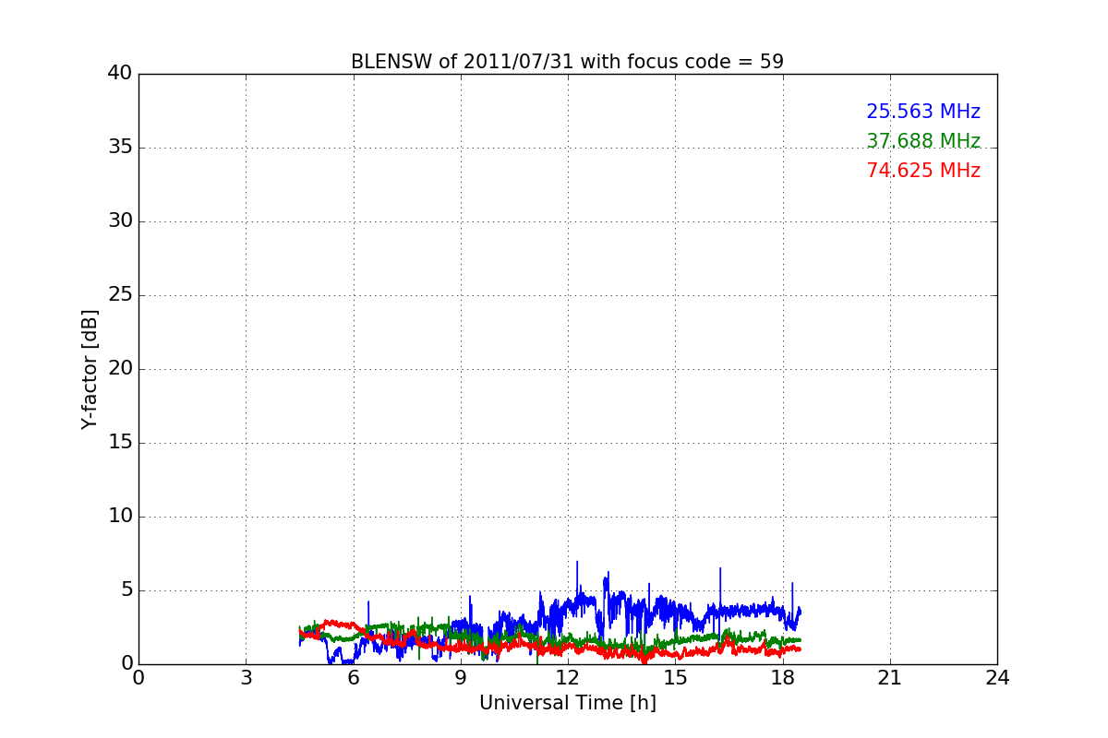
Task: Click the y-axis tick label 25
Action: click(120, 295)
